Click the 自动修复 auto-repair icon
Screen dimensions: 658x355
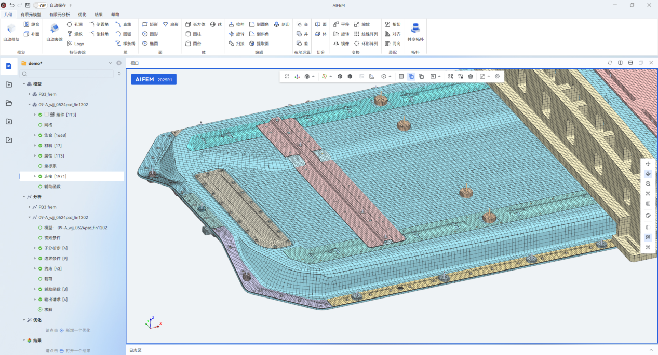click(x=11, y=29)
